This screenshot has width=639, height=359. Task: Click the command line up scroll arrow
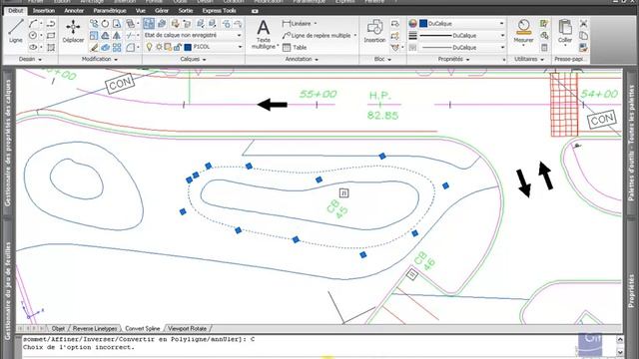pyautogui.click(x=620, y=339)
